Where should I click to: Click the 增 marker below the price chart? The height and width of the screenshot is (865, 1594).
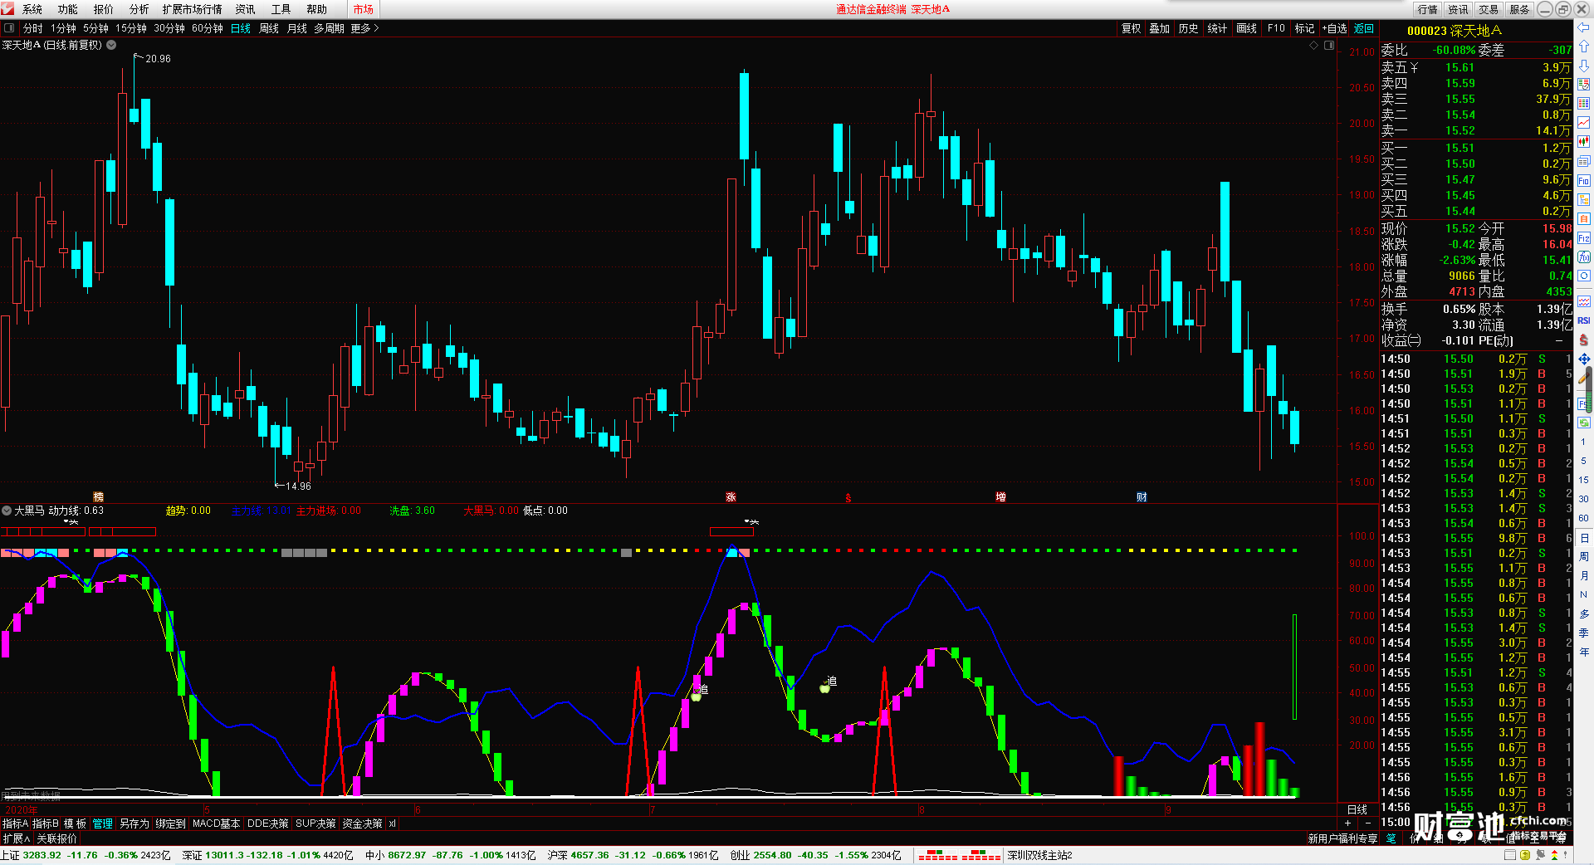tap(1000, 497)
